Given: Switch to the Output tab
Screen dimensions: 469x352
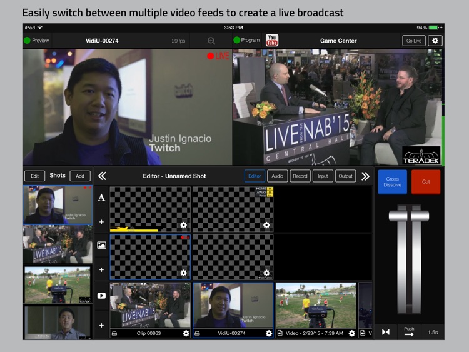Looking at the screenshot, I should [x=345, y=176].
